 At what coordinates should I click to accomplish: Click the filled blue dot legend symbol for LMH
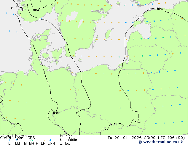click(x=50, y=140)
